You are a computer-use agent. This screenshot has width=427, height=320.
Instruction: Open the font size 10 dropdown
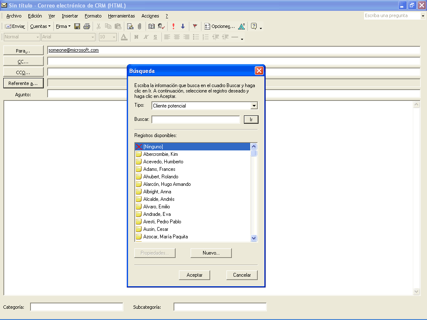click(114, 37)
